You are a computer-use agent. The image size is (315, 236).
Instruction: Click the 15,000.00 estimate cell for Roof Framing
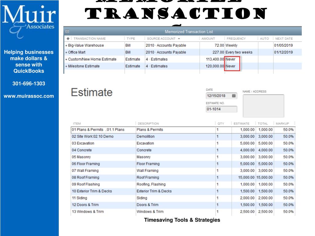click(x=244, y=177)
